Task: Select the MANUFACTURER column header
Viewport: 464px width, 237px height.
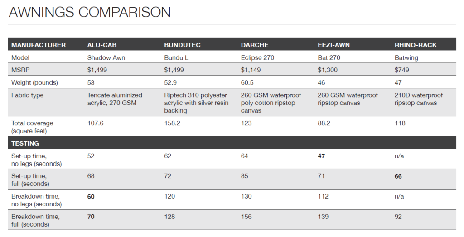Action: [x=39, y=45]
